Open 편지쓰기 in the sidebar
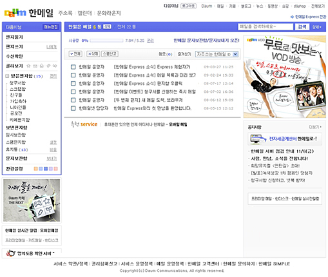 point(14,47)
